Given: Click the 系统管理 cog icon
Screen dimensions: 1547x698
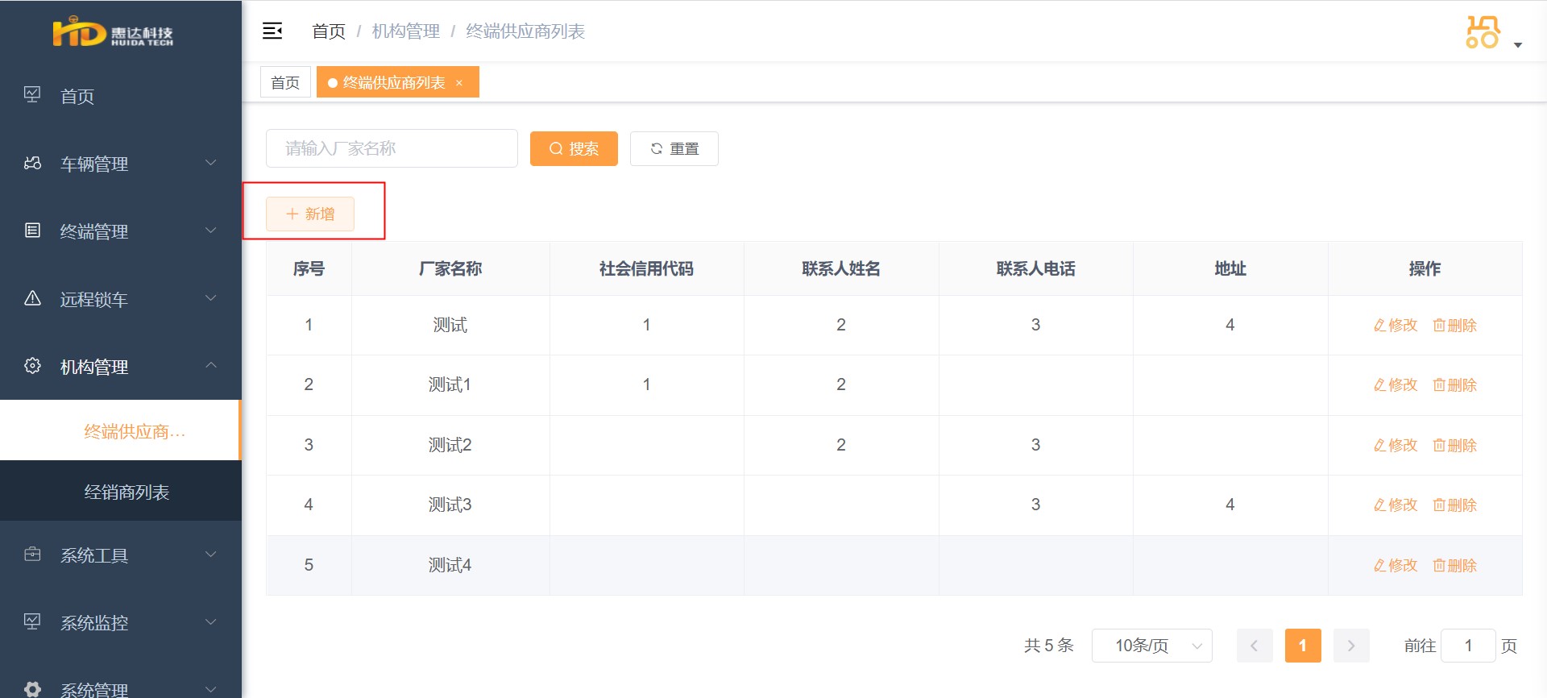Looking at the screenshot, I should (32, 689).
